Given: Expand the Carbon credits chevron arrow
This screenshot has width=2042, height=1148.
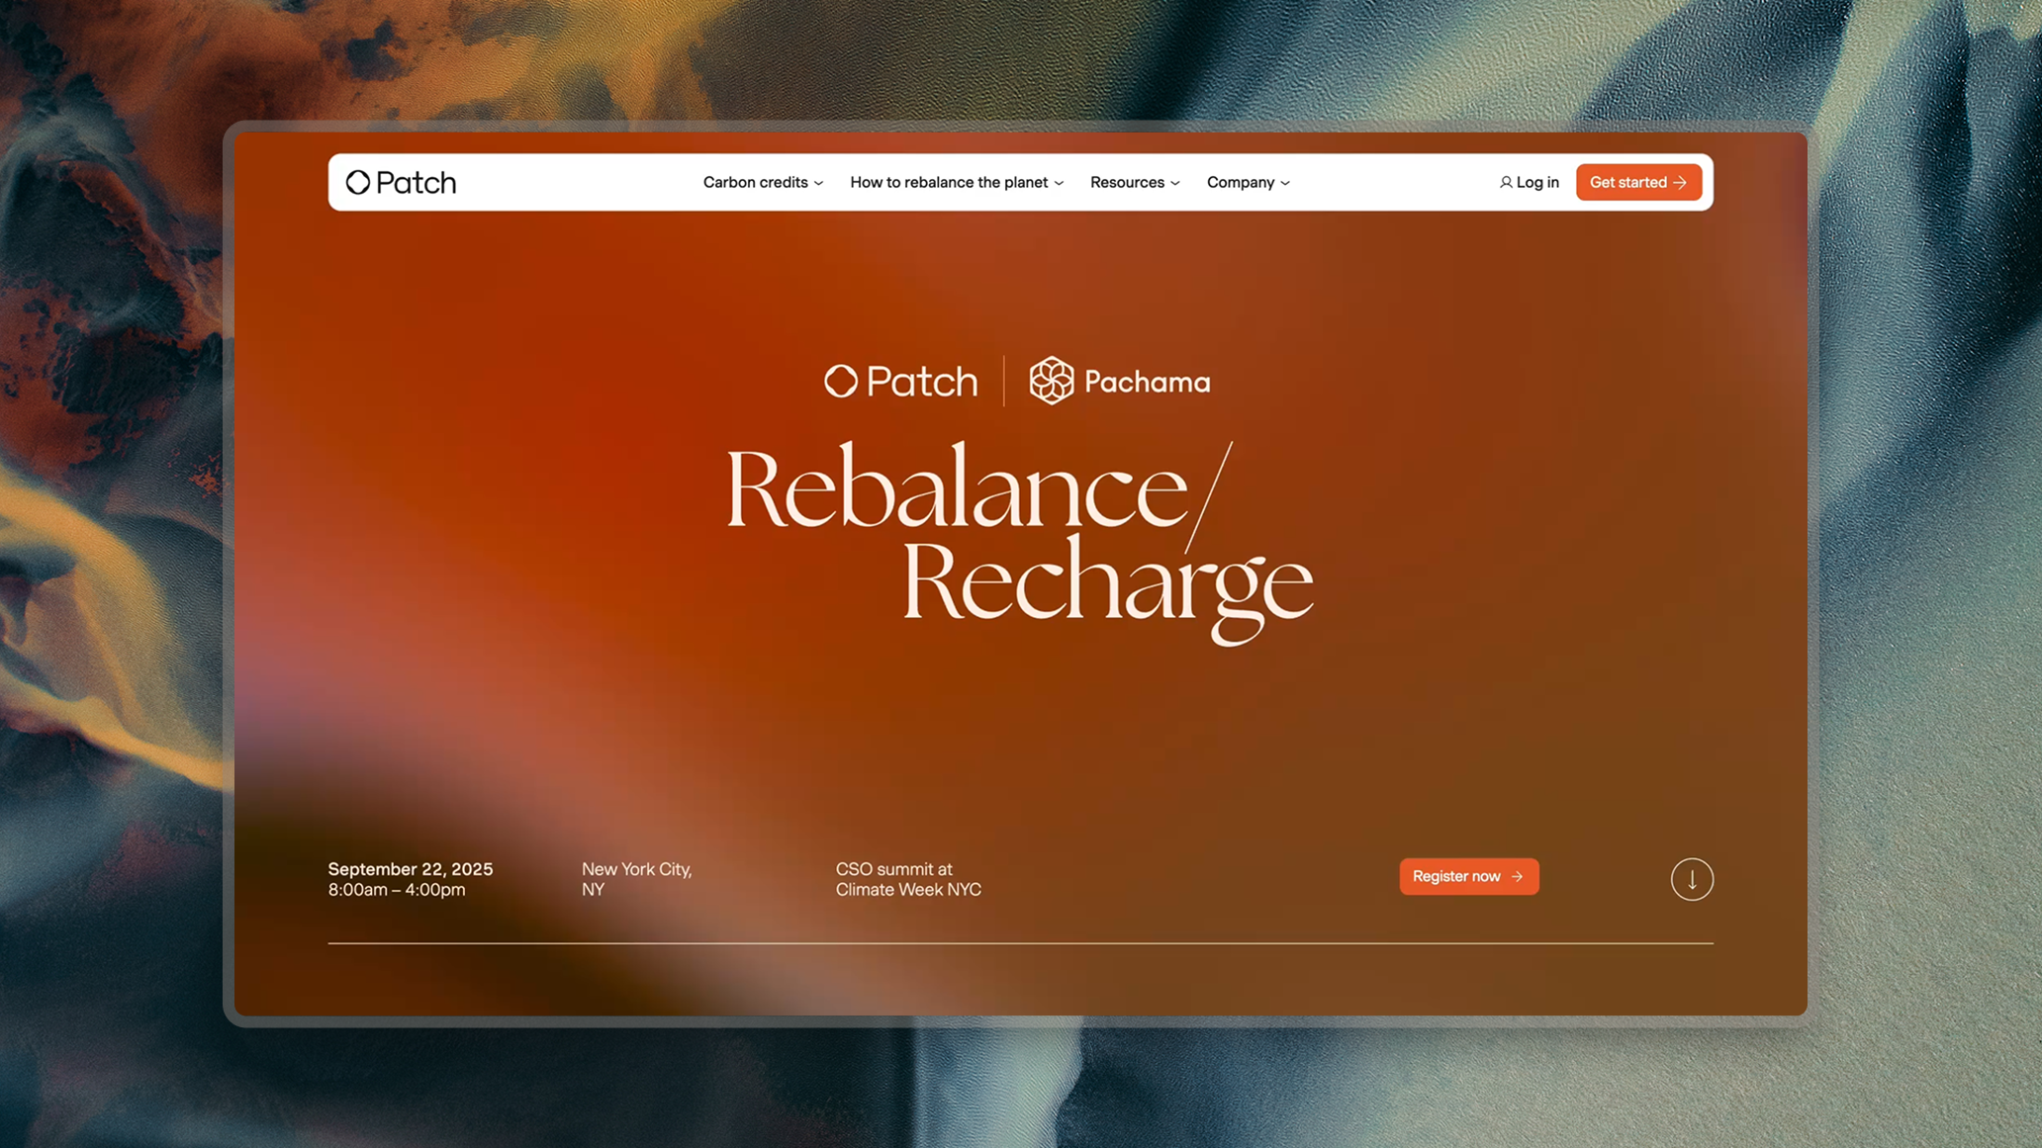Looking at the screenshot, I should pyautogui.click(x=818, y=183).
